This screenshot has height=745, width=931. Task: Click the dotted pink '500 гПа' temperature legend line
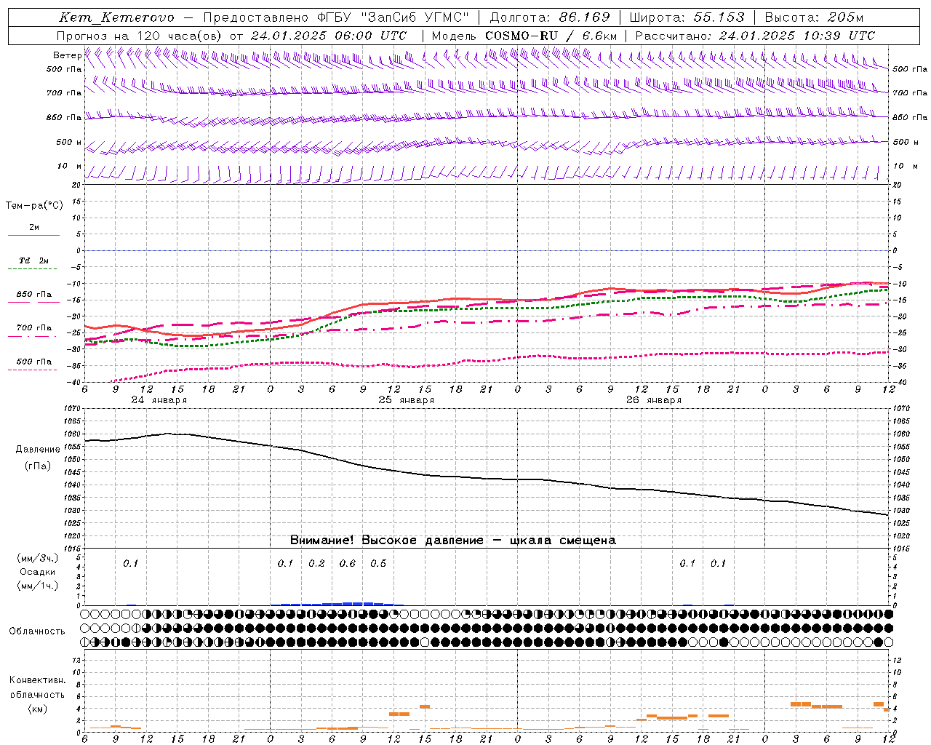[33, 370]
